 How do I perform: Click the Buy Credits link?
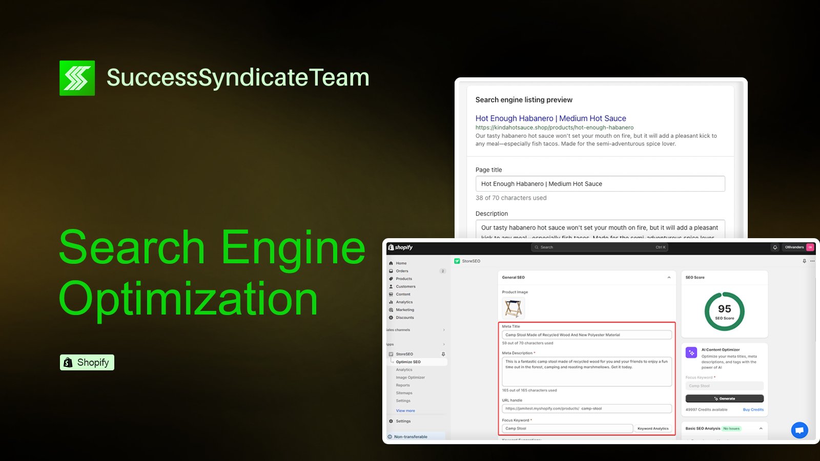753,410
